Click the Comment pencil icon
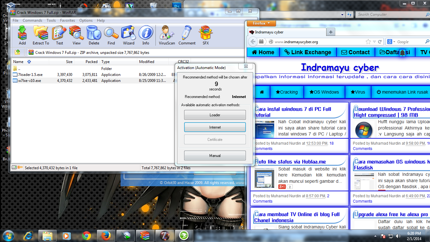430x242 pixels. coord(187,35)
